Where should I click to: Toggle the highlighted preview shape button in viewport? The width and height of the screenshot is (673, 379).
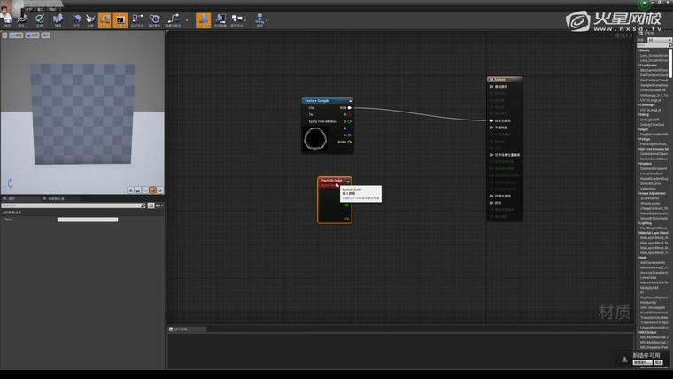tap(152, 189)
